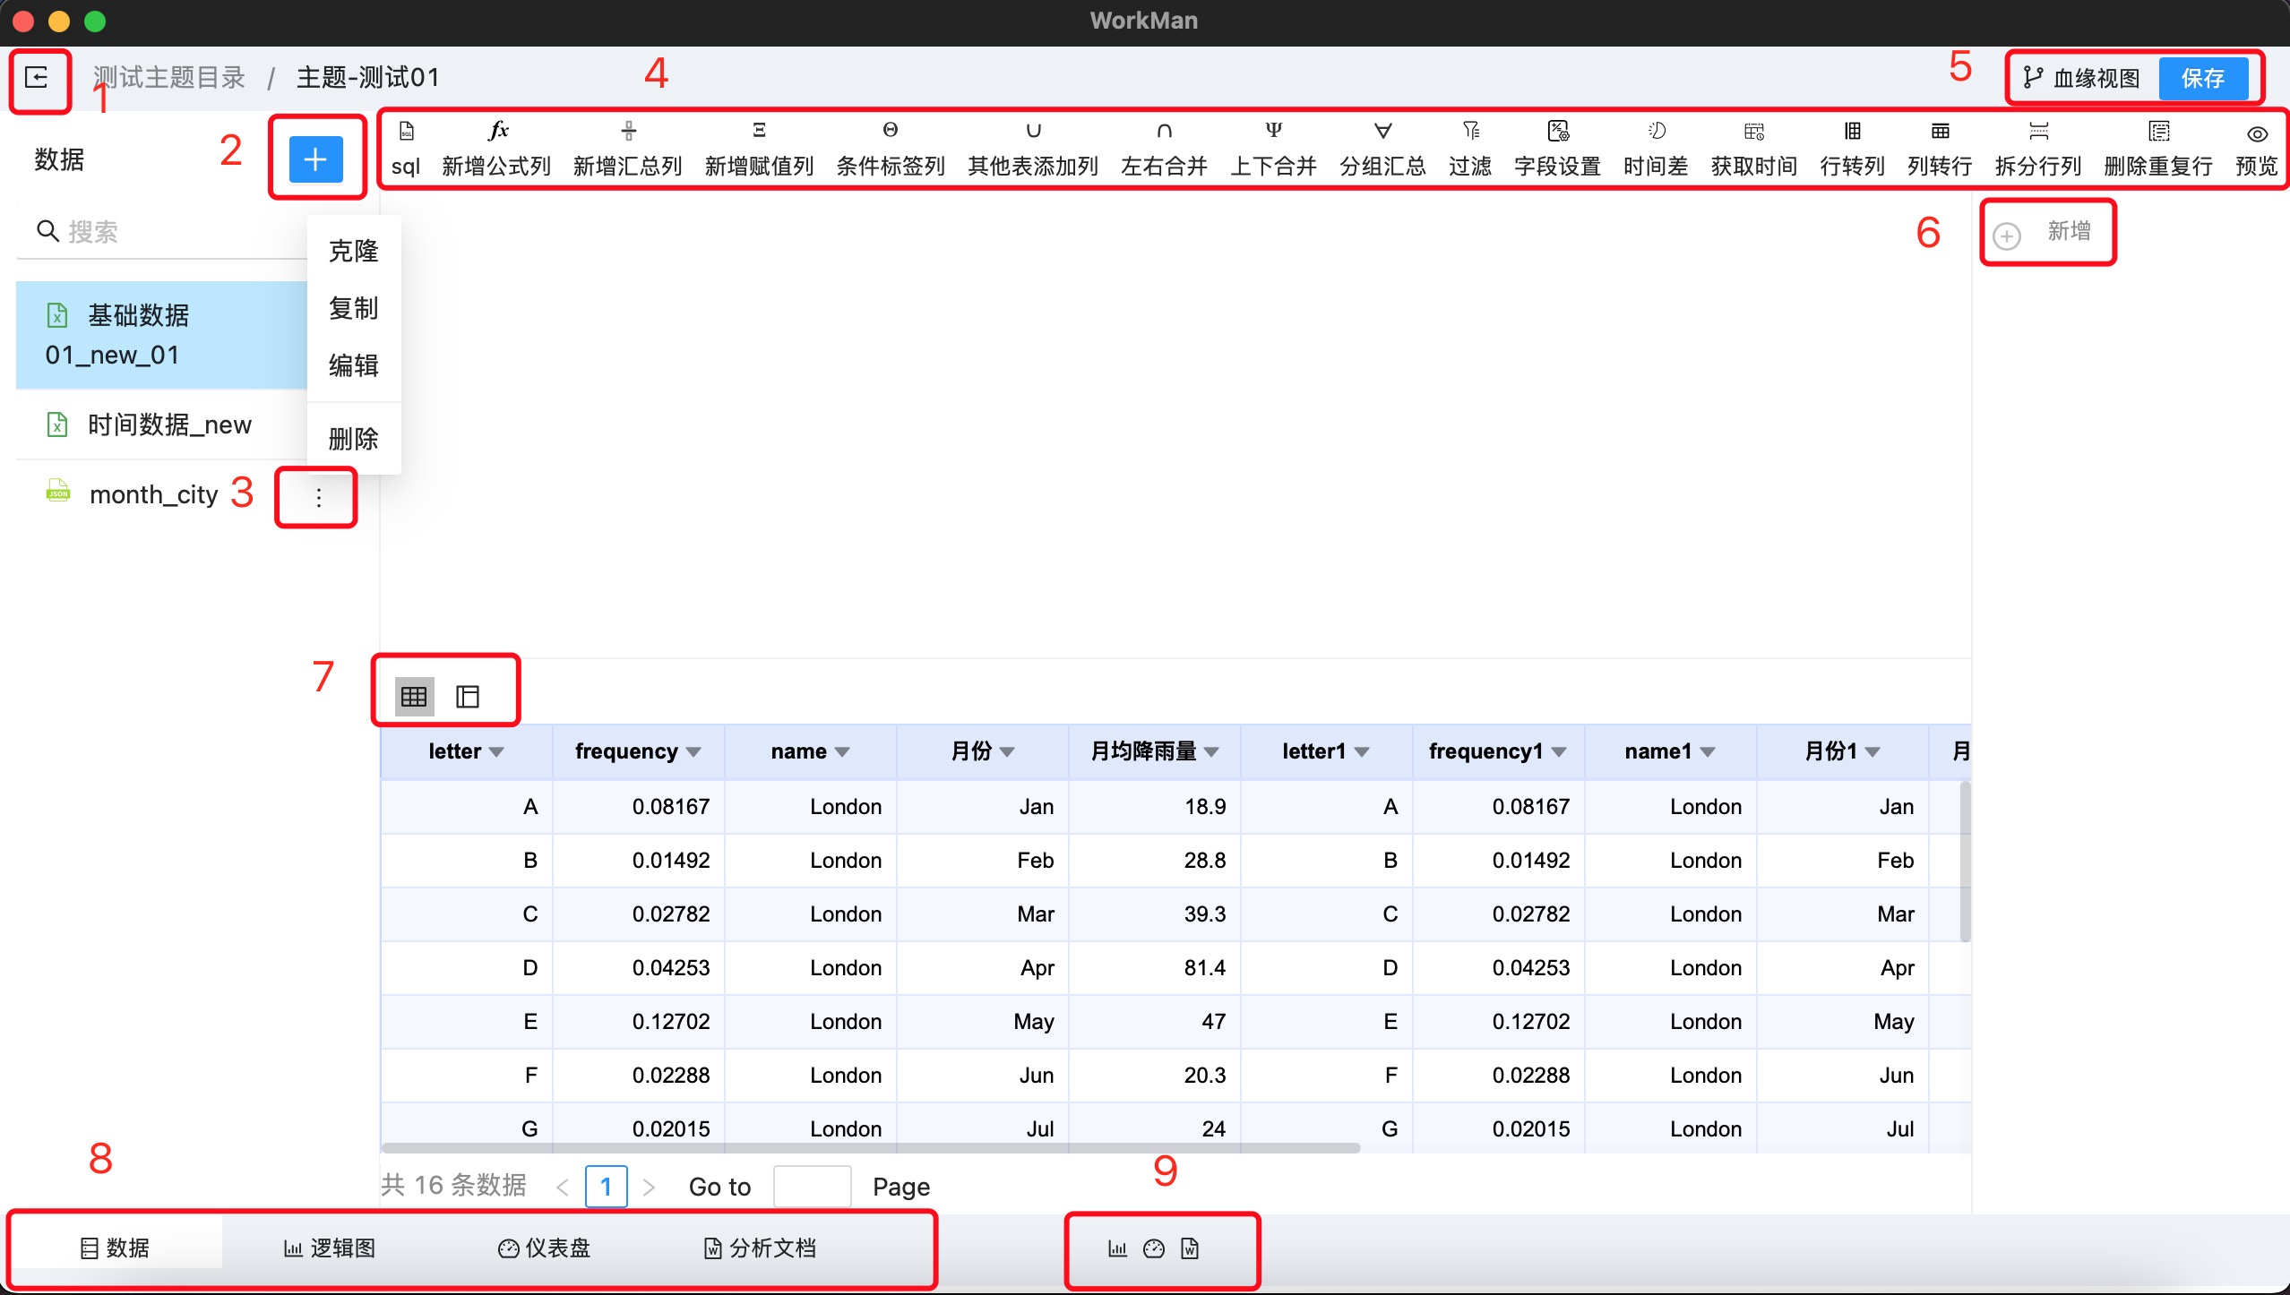The image size is (2290, 1295).
Task: Choose 删除 from the context menu
Action: [x=354, y=439]
